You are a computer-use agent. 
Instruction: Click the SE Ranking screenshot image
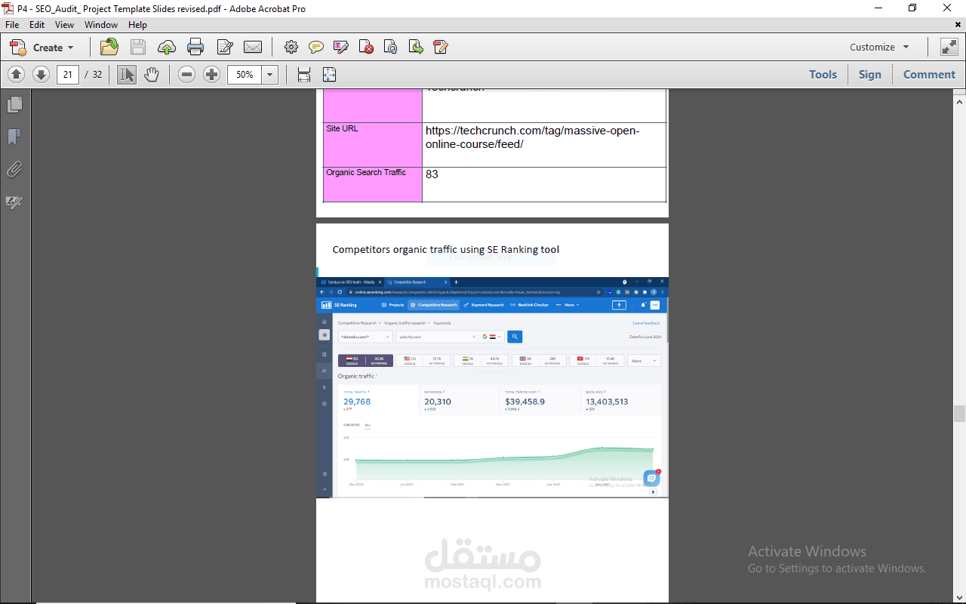click(x=492, y=387)
